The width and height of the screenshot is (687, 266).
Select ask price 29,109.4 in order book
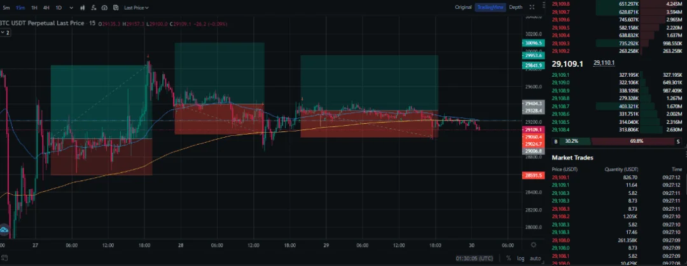pyautogui.click(x=560, y=36)
